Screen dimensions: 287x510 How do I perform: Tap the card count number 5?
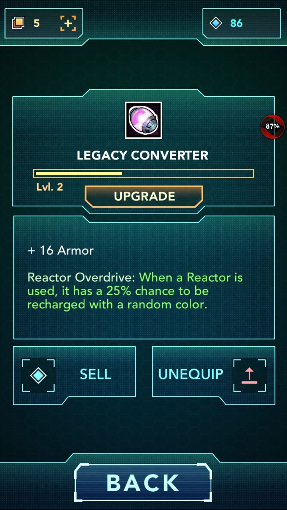tap(37, 24)
